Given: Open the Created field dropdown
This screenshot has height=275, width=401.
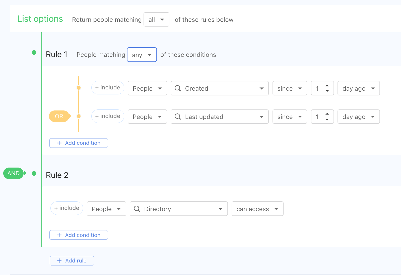Looking at the screenshot, I should point(220,88).
